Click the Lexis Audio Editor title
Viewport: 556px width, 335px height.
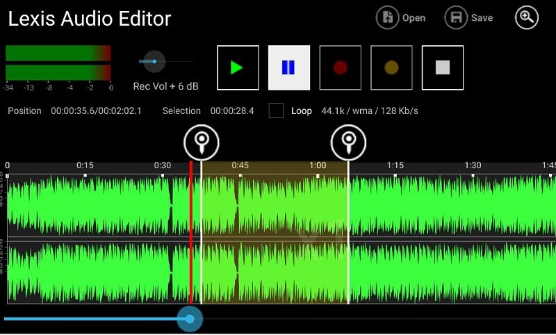90,19
